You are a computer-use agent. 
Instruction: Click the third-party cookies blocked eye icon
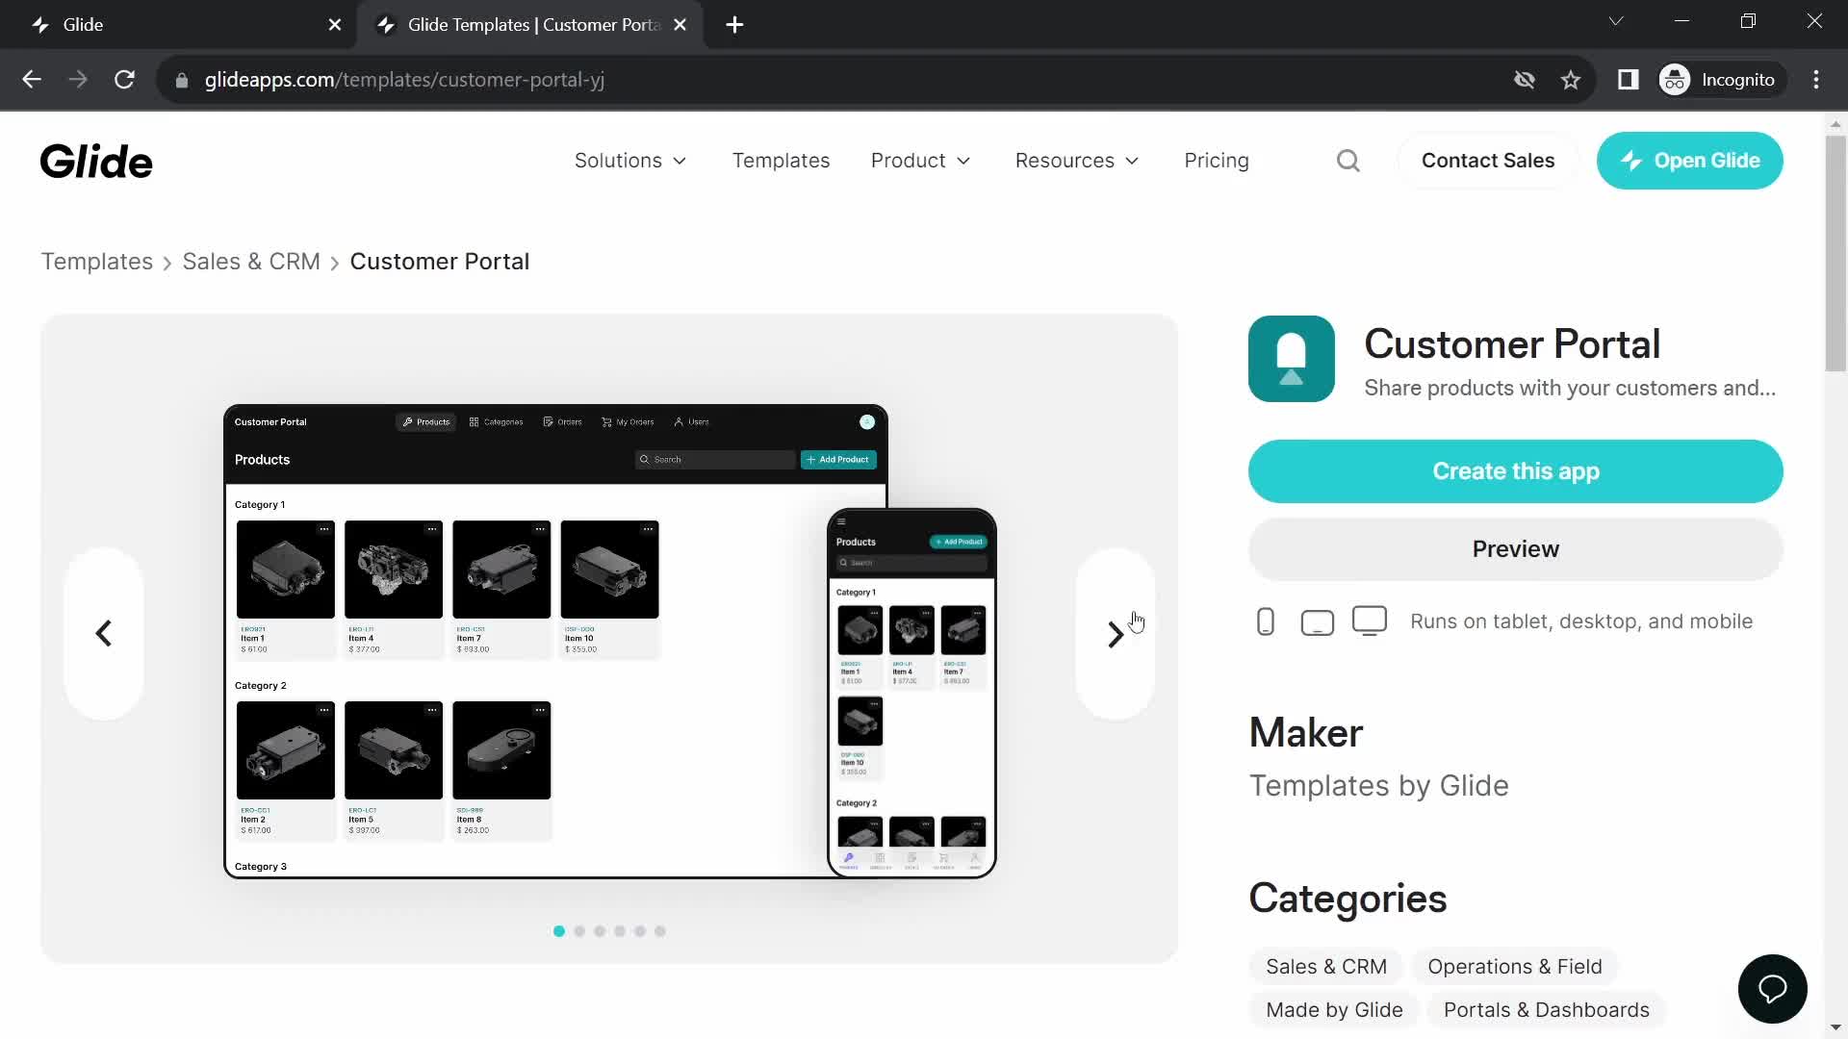[1525, 80]
